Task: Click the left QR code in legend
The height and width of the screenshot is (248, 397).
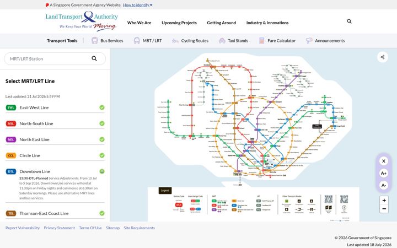Action: point(329,199)
